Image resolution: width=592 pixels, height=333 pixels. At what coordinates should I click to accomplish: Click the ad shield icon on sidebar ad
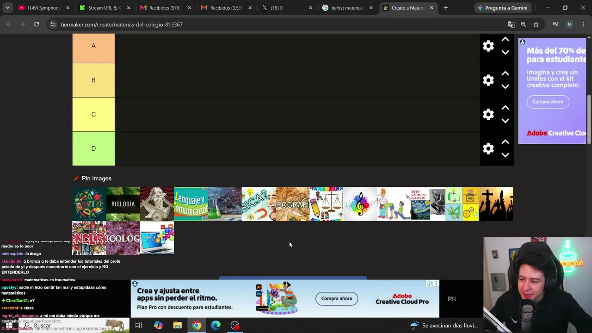pos(522,42)
